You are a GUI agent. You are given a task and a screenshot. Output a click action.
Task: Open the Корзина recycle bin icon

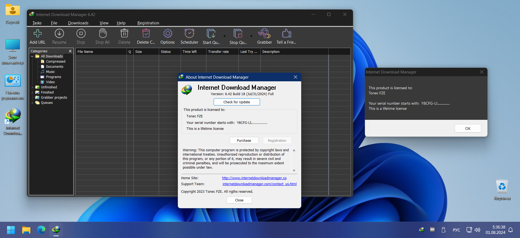tap(502, 190)
